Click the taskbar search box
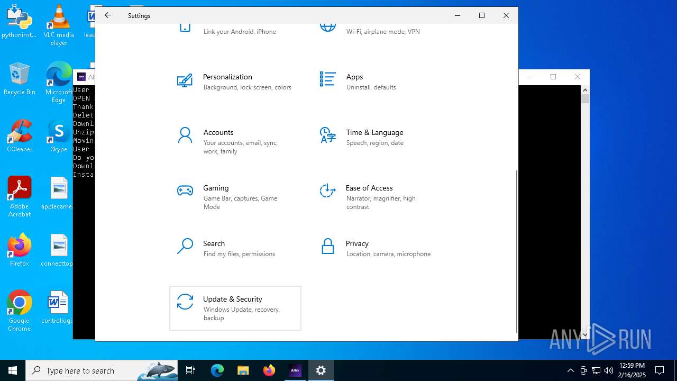This screenshot has height=381, width=677. (102, 370)
